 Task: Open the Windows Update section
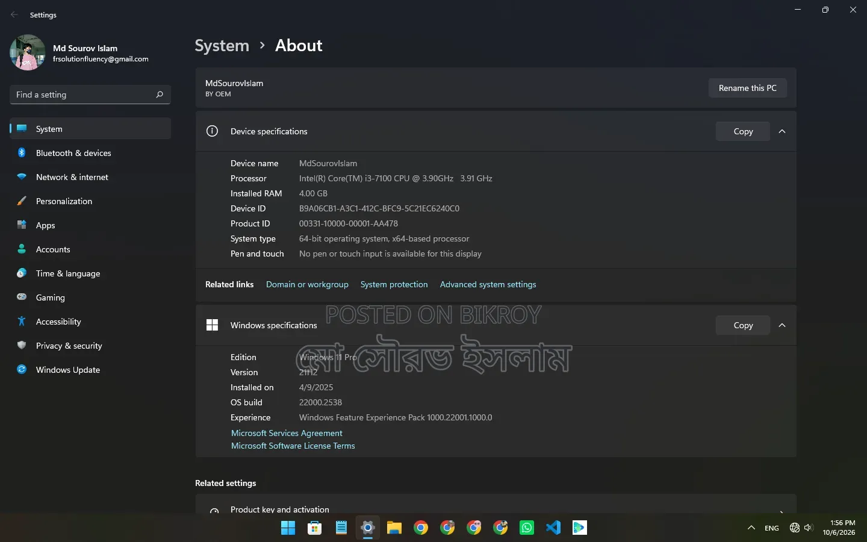(x=90, y=370)
